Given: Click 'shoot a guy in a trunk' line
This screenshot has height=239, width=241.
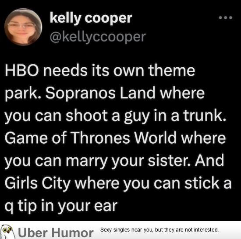Looking at the screenshot, I should point(146,116).
